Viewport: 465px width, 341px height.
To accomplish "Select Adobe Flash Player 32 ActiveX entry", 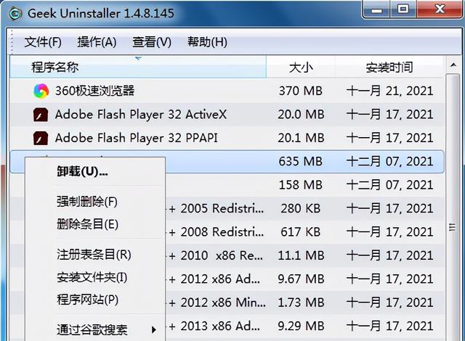I will coord(140,115).
